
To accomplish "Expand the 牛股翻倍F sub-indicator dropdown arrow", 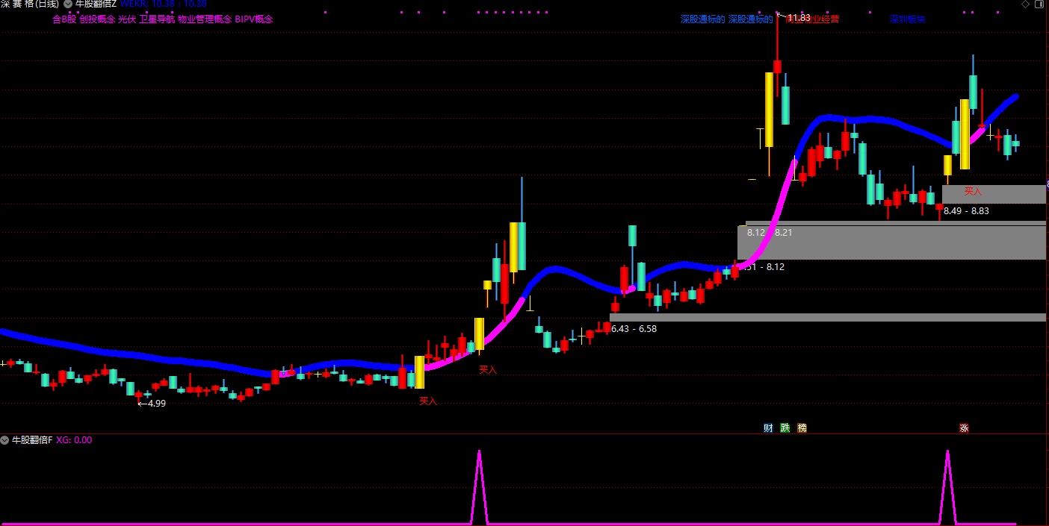I will tap(6, 440).
